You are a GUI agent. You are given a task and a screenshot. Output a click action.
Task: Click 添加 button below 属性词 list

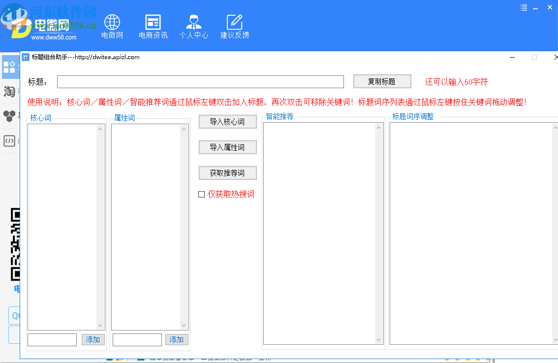176,339
